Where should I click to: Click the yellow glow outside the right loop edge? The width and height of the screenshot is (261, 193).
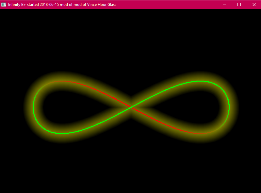pos(234,107)
